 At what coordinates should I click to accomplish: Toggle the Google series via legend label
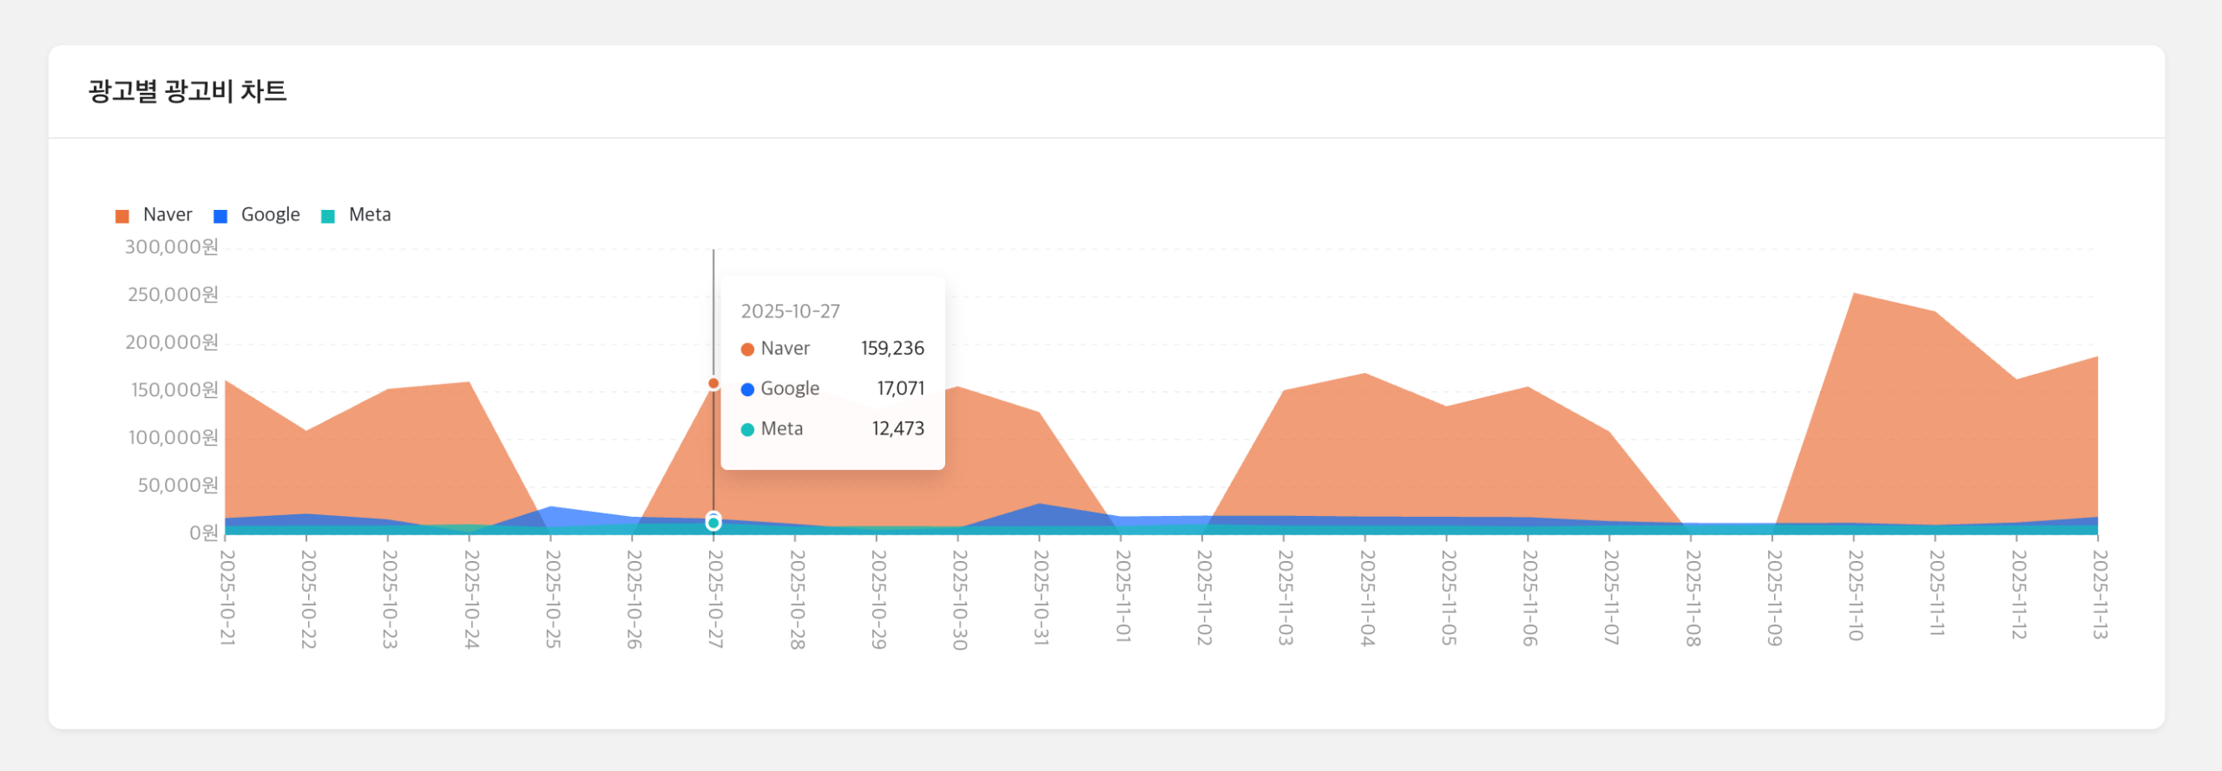coord(270,215)
